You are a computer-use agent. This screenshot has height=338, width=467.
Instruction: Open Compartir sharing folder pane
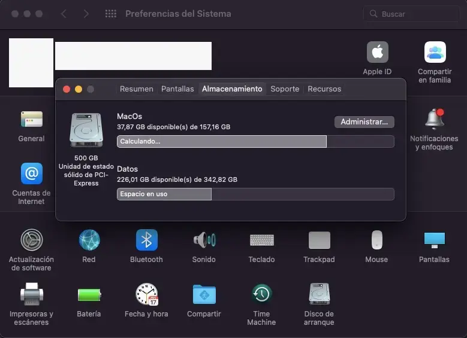coord(204,294)
